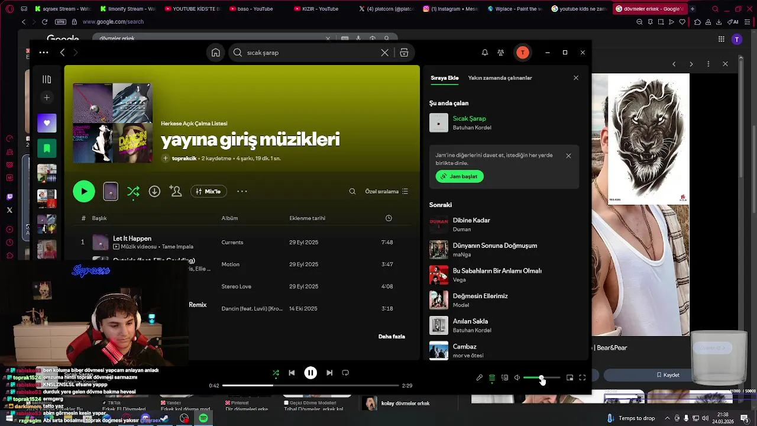Collapse Your Library icon in Spotify sidebar
This screenshot has width=757, height=426.
[x=47, y=79]
